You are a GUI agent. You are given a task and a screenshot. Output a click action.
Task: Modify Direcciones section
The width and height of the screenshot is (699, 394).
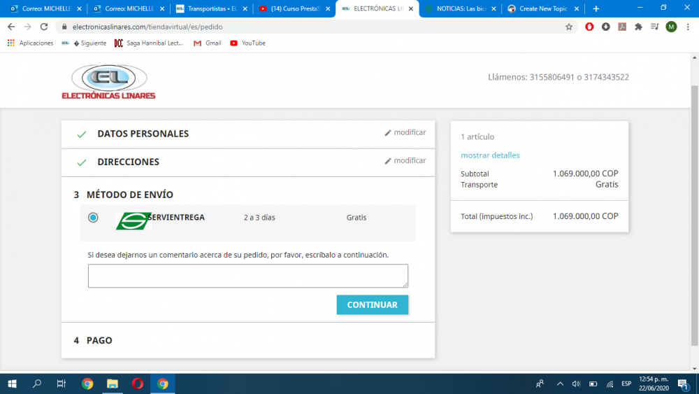click(405, 161)
